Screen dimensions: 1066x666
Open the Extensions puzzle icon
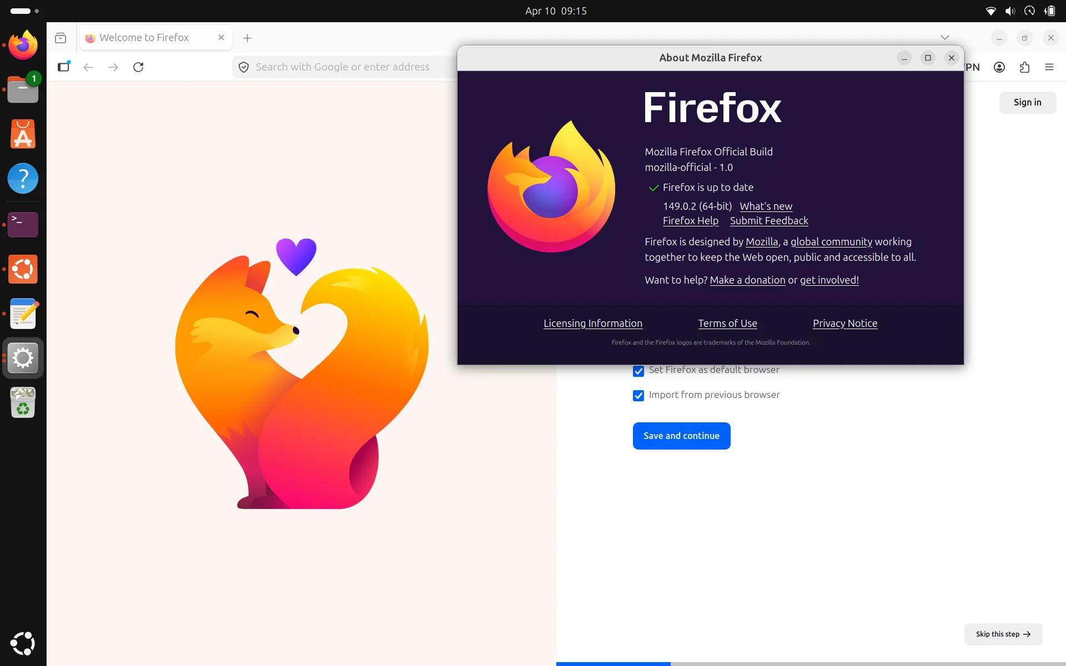[1024, 67]
